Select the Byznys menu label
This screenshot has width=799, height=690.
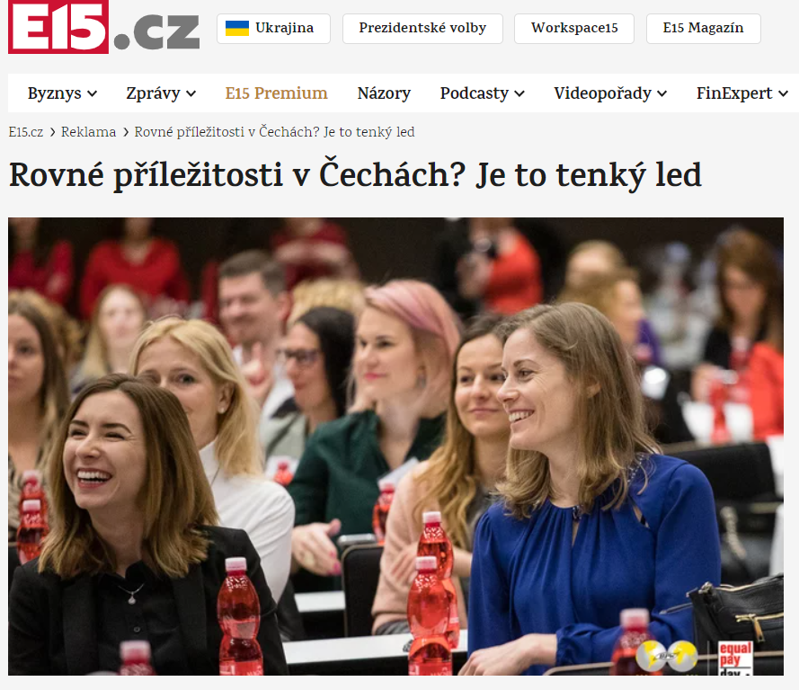pos(55,93)
